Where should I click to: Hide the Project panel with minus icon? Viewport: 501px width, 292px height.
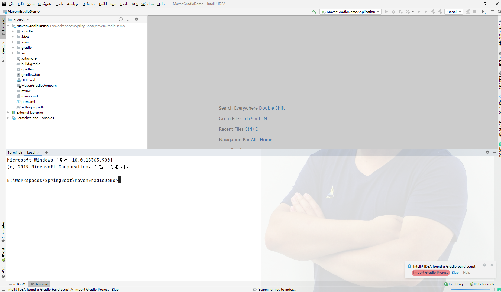click(144, 19)
